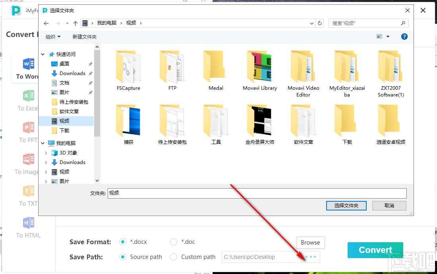Image resolution: width=437 pixels, height=274 pixels.
Task: Click the save path text field
Action: point(262,257)
